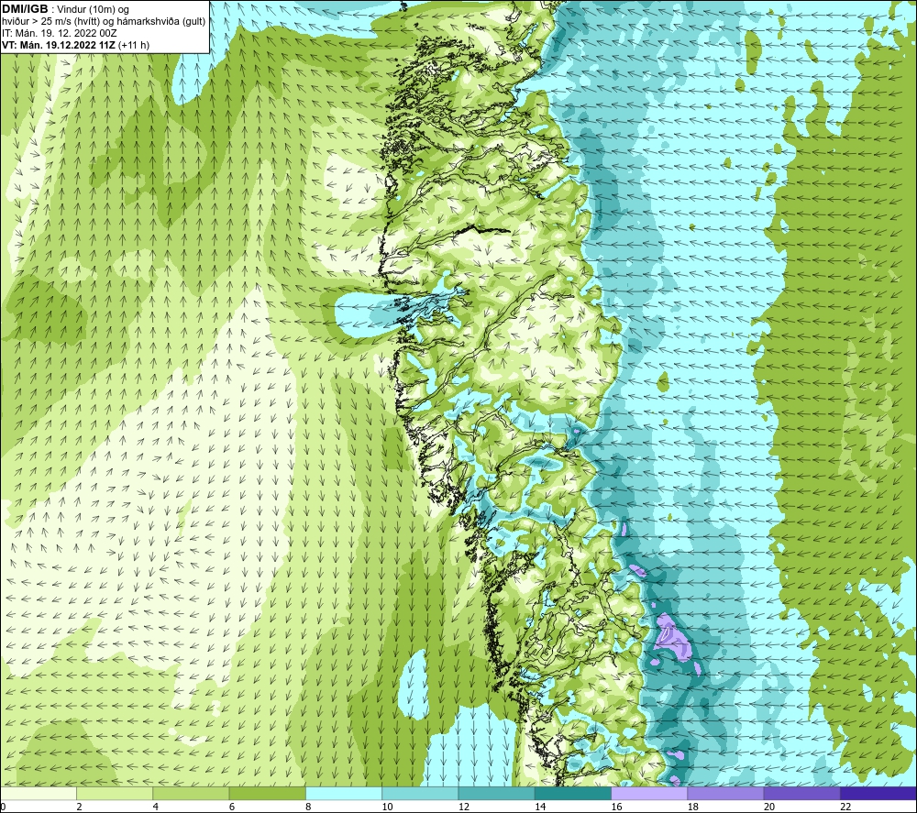This screenshot has width=917, height=813.
Task: Click the legend scale label 16
Action: pyautogui.click(x=617, y=807)
